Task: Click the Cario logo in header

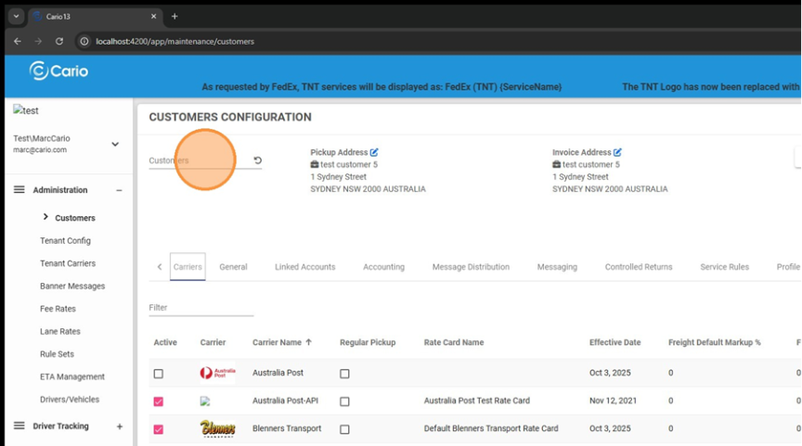Action: 58,70
